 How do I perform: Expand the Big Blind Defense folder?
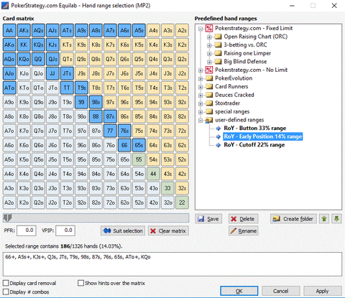(209, 62)
